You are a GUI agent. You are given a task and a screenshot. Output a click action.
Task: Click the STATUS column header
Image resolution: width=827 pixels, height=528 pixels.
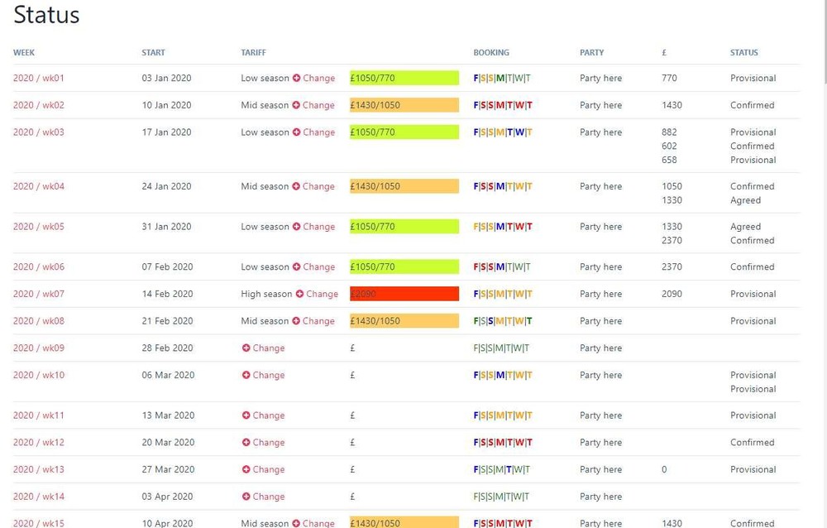coord(743,53)
